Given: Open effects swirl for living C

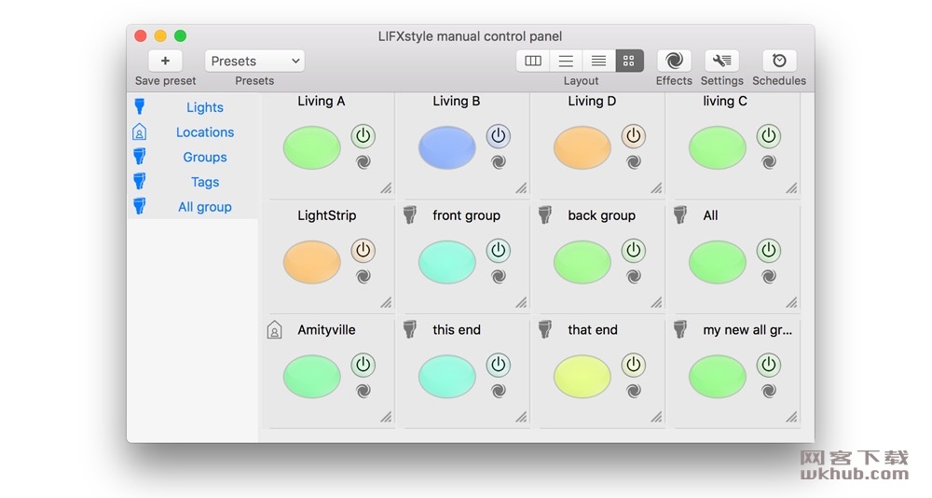Looking at the screenshot, I should tap(769, 162).
